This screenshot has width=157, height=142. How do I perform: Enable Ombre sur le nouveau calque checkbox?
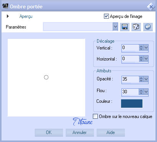[x=95, y=116]
